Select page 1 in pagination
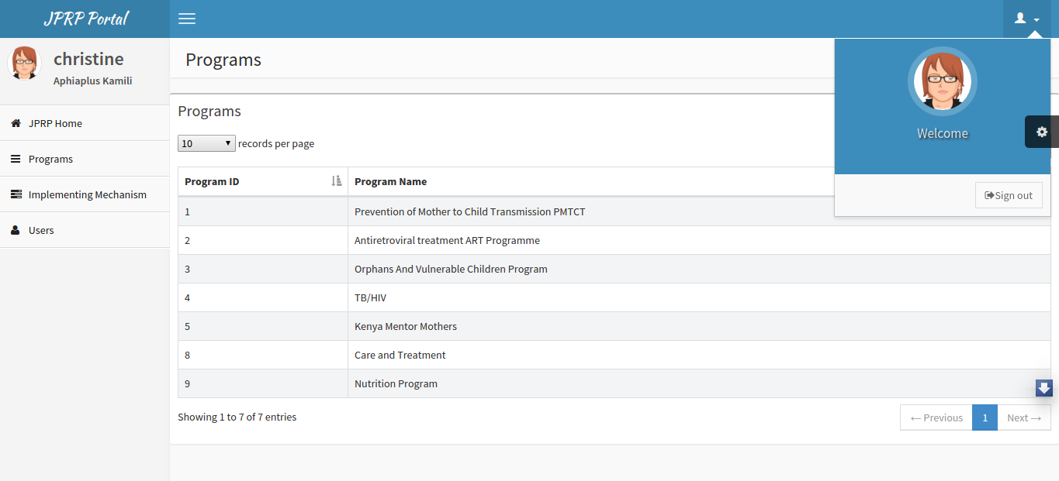Image resolution: width=1059 pixels, height=481 pixels. point(985,417)
